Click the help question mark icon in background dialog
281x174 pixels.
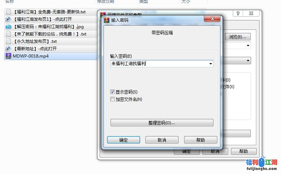pyautogui.click(x=238, y=13)
